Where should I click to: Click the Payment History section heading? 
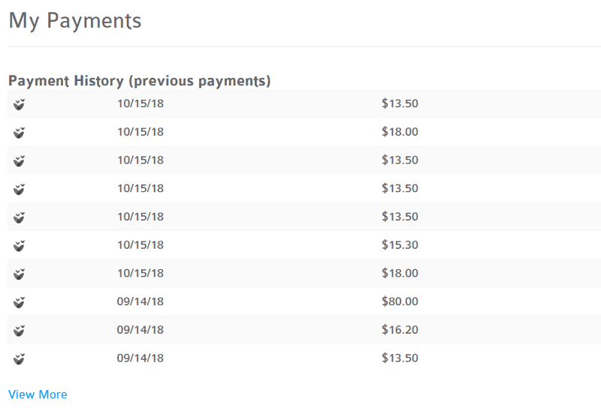tap(140, 80)
